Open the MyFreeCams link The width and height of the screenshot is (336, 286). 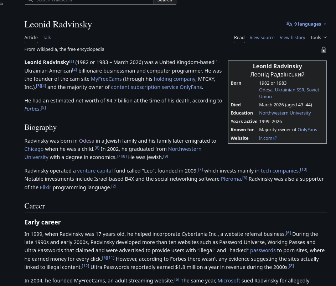coord(106,79)
